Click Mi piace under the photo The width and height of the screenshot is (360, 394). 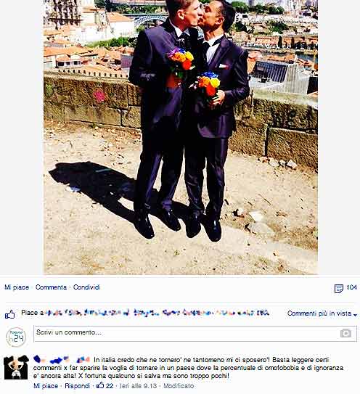(17, 287)
